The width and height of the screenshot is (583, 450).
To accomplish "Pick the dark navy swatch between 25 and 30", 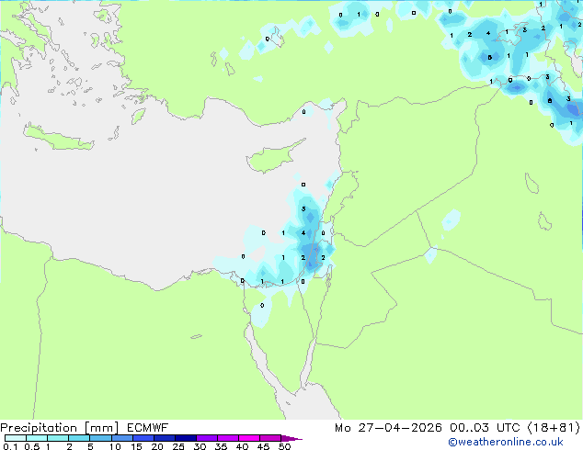I will pos(186,438).
